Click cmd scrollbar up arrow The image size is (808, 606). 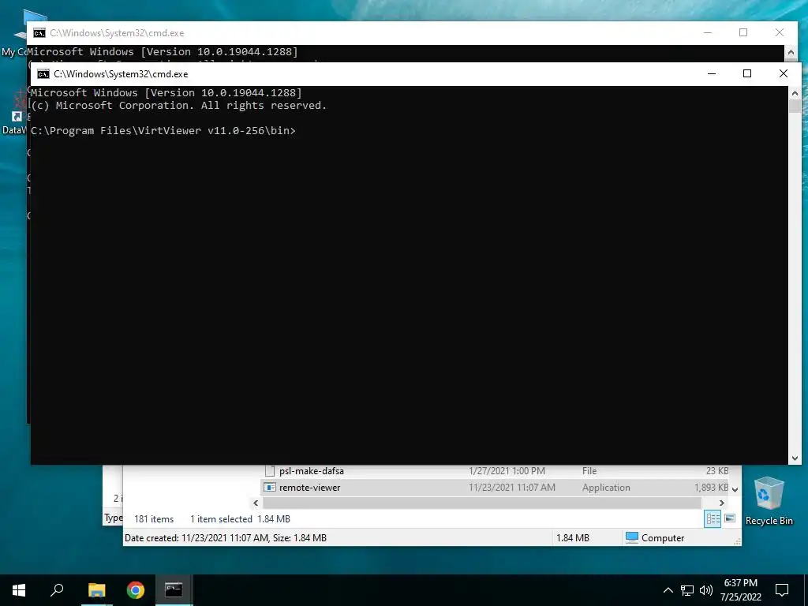[x=795, y=93]
